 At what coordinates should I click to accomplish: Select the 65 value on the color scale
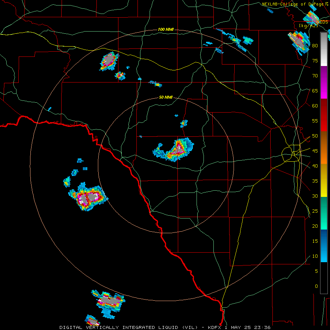[x=315, y=91]
